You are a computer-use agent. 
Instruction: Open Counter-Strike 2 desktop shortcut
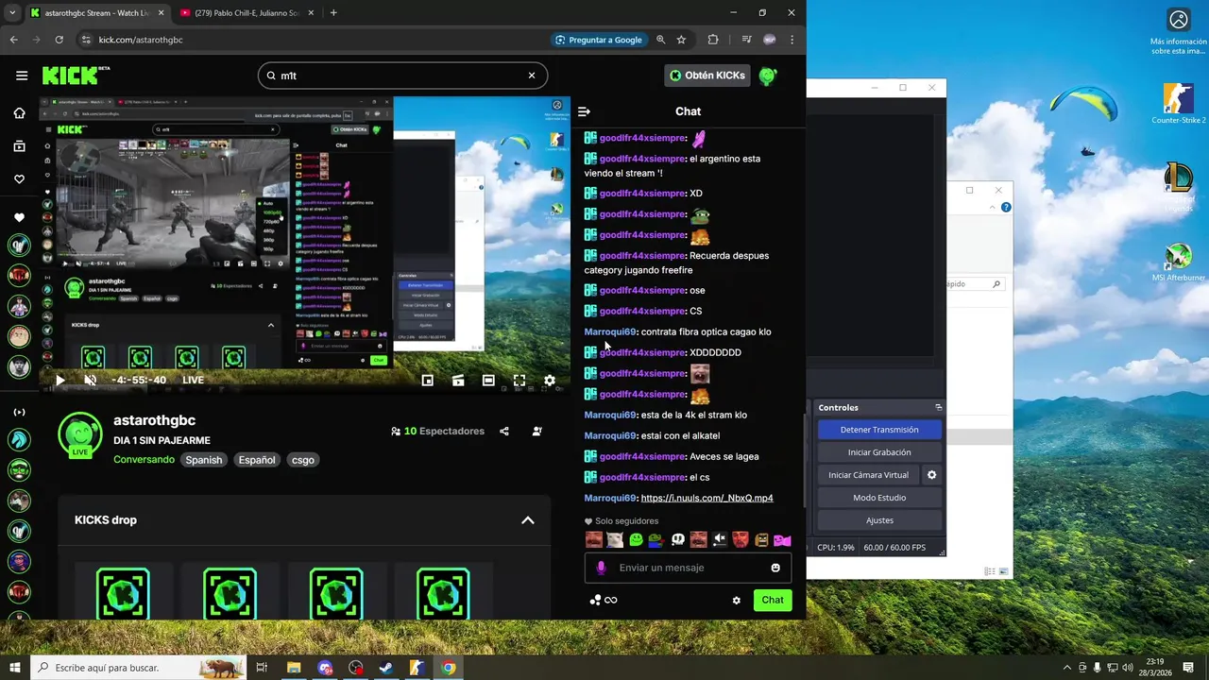(1178, 104)
